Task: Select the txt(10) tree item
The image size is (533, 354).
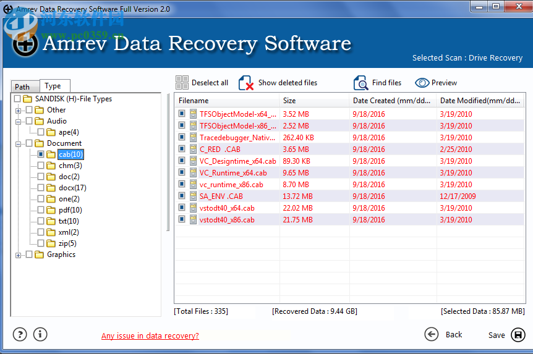Action: tap(69, 221)
